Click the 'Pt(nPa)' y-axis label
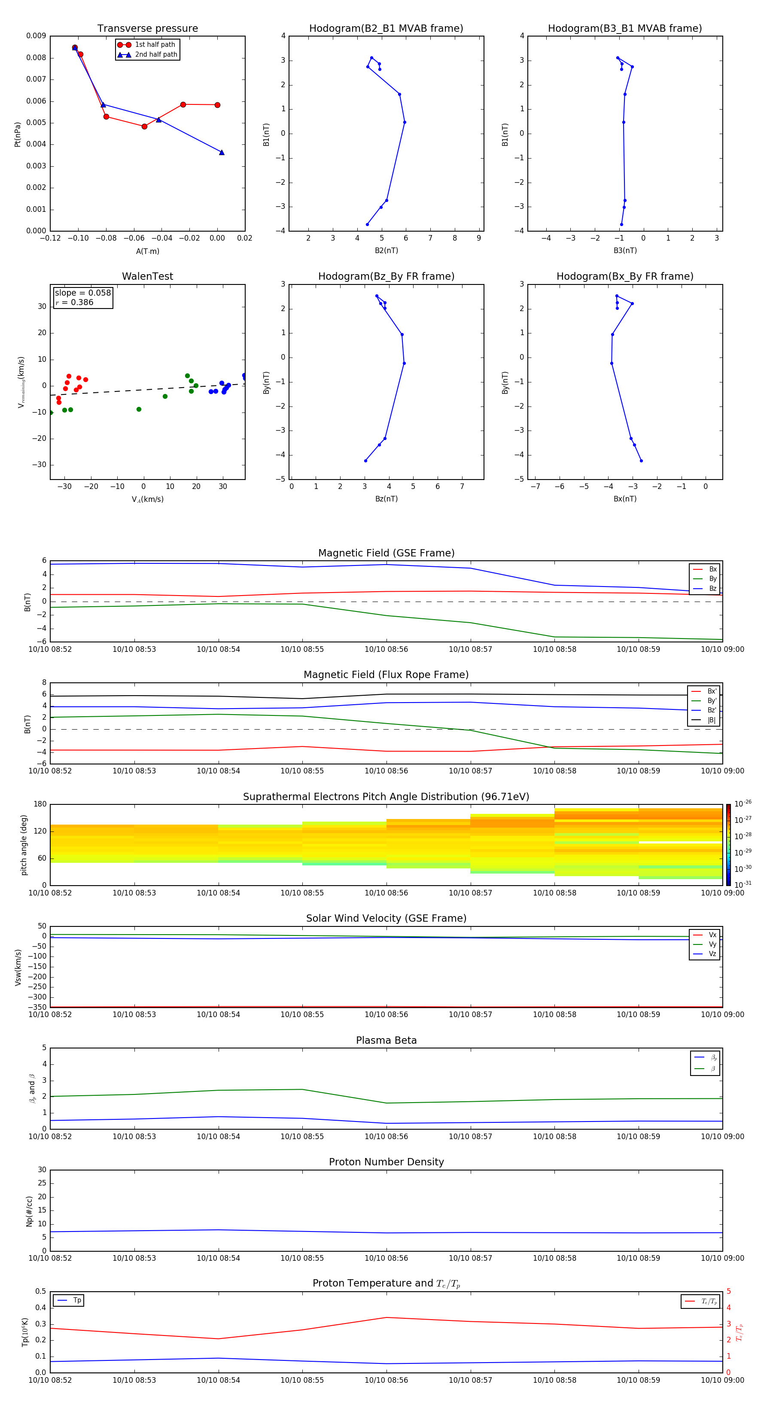 (x=18, y=134)
